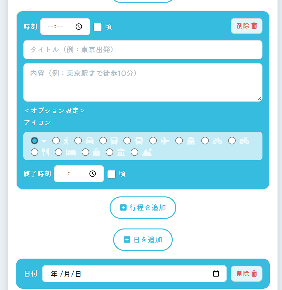Open the calendar picker in 日付 field
Image resolution: width=282 pixels, height=290 pixels.
click(216, 274)
